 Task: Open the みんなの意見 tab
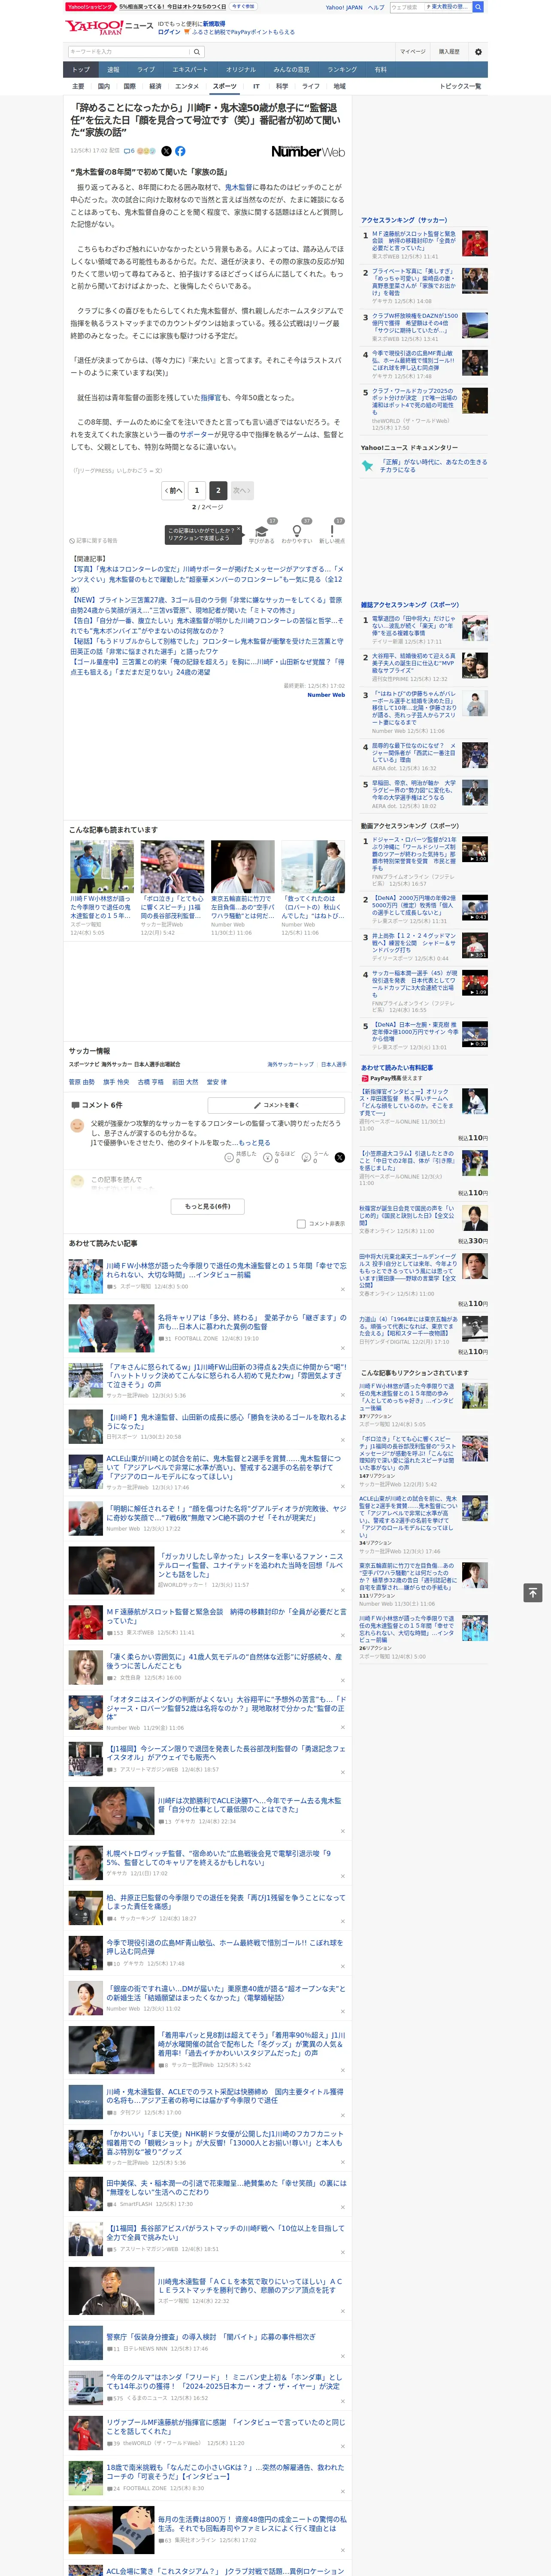pyautogui.click(x=291, y=69)
